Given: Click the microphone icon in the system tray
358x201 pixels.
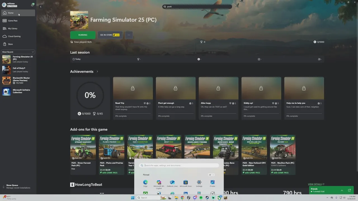Looking at the screenshot, I should pyautogui.click(x=336, y=198).
